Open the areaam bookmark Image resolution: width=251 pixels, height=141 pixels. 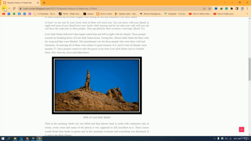89,14
